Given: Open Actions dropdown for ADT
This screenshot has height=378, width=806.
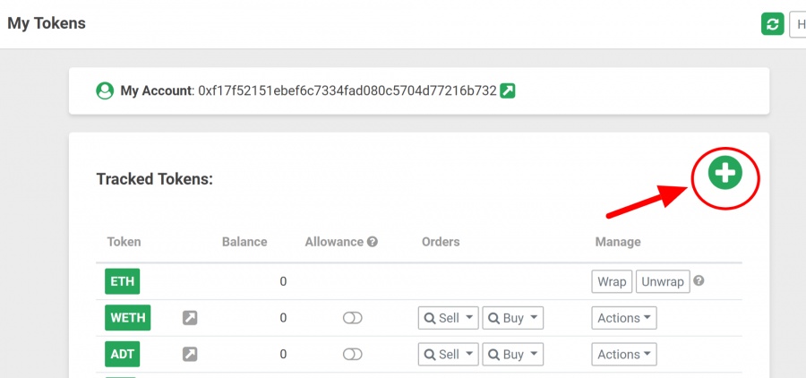Looking at the screenshot, I should pos(624,355).
